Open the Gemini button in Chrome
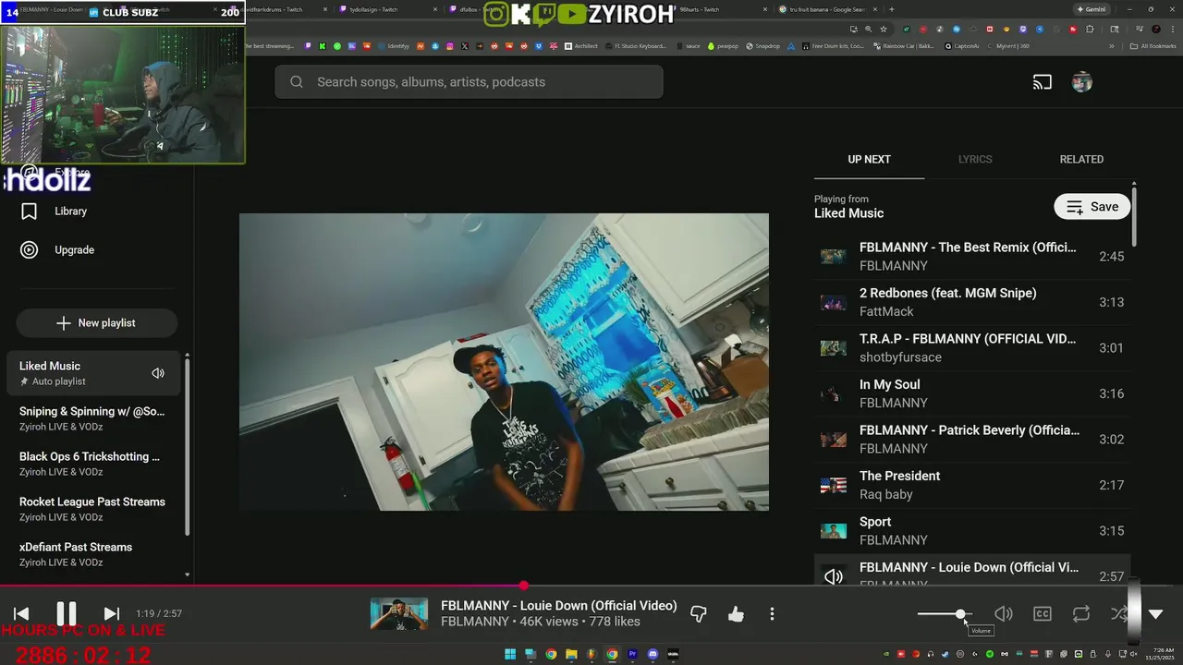 [x=1092, y=9]
